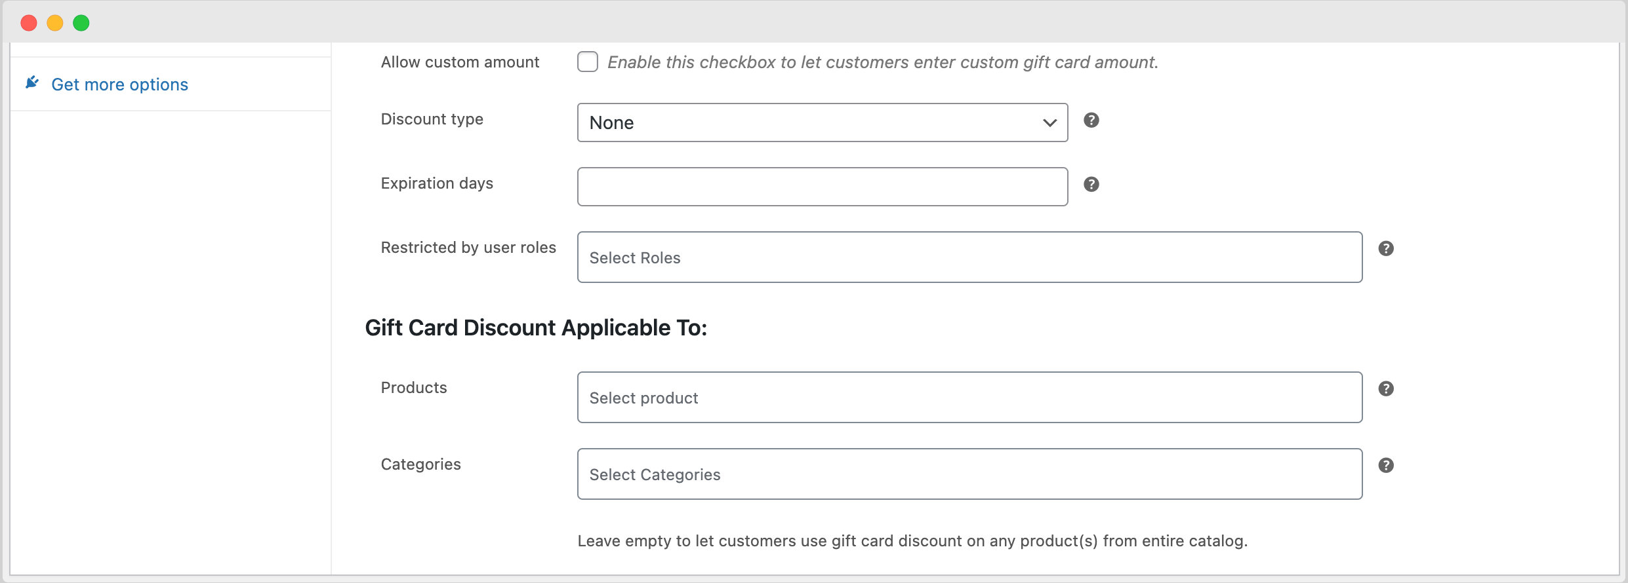
Task: Click the Expiration days help icon
Action: (1091, 184)
